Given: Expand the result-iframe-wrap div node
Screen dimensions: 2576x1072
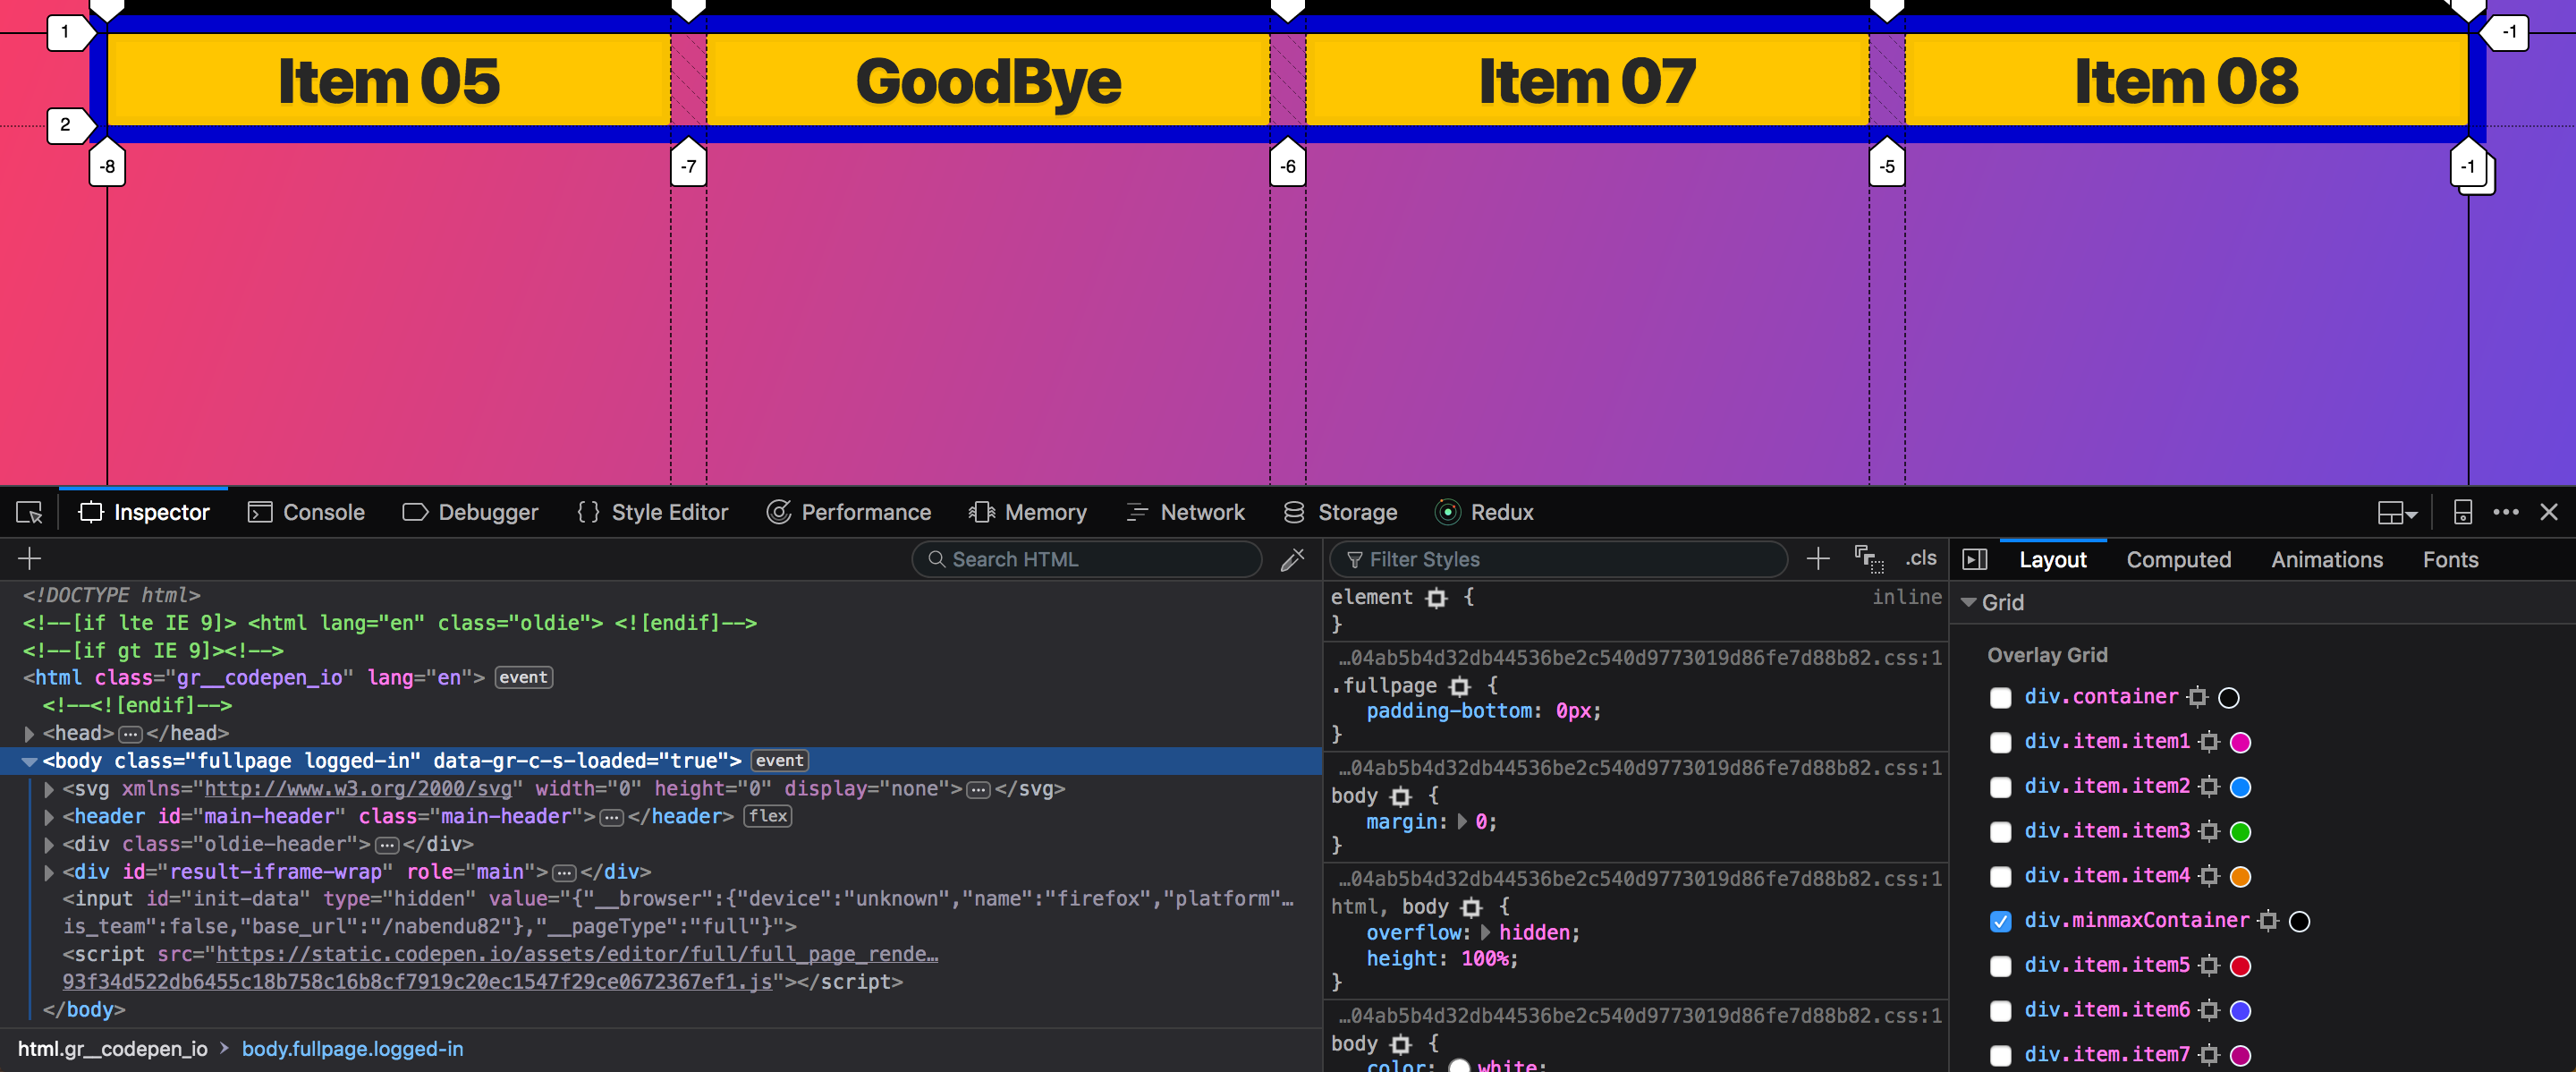Looking at the screenshot, I should 49,872.
